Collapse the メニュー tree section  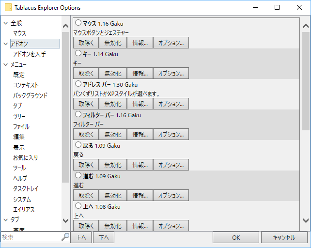click(6, 64)
